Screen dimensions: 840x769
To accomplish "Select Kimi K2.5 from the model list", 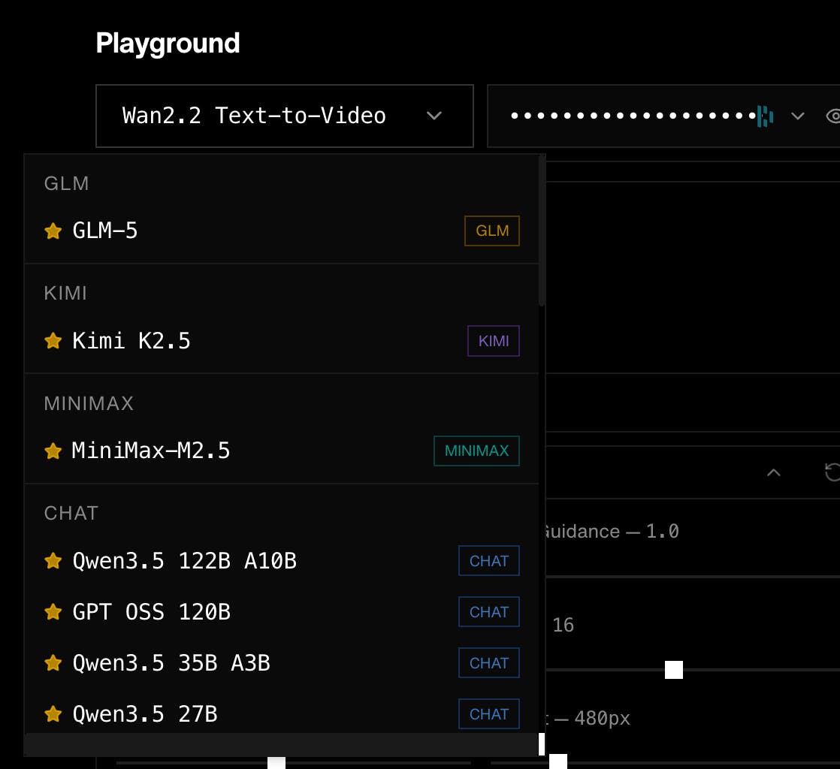I will [x=282, y=341].
